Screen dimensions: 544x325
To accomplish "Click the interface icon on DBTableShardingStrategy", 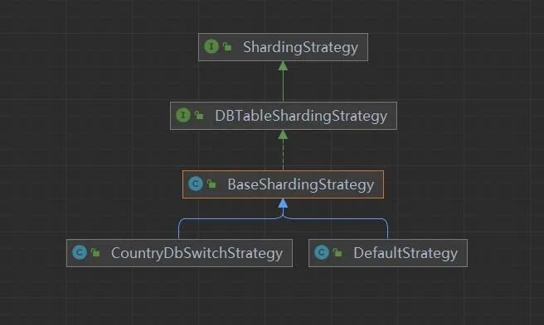I will pos(183,115).
